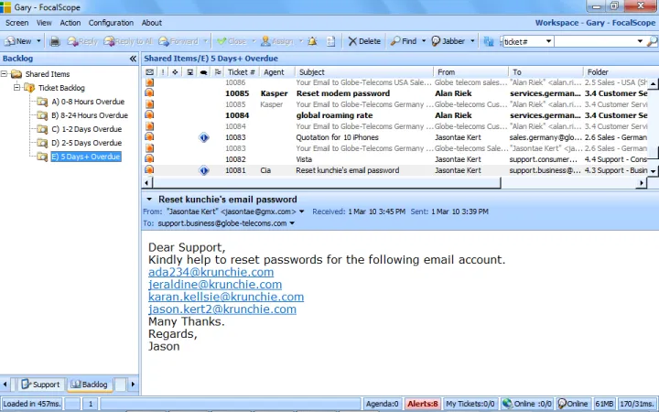Open the Configuration menu
Viewport: 659px width, 412px height.
point(111,23)
